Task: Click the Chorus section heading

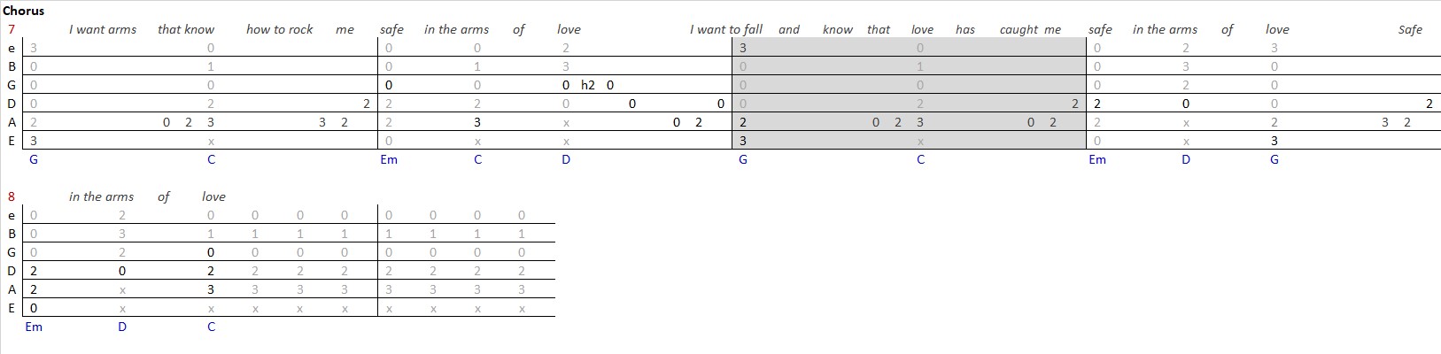Action: coord(24,11)
